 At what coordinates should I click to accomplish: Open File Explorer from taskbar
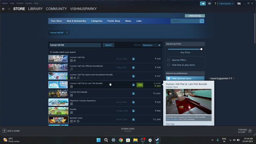click(135, 140)
